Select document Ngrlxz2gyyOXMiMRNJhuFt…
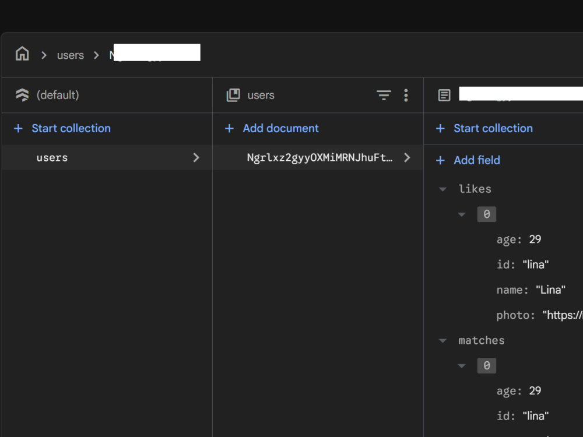 pyautogui.click(x=318, y=157)
